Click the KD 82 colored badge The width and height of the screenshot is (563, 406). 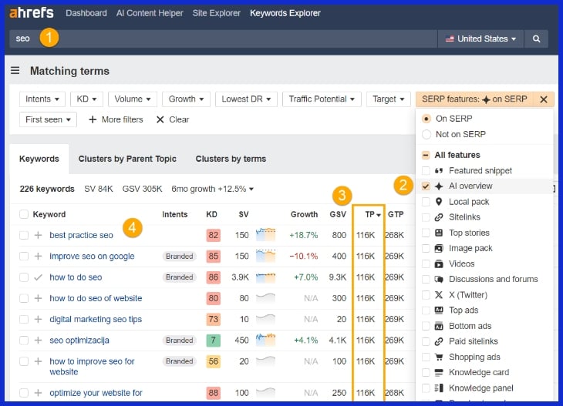point(213,235)
